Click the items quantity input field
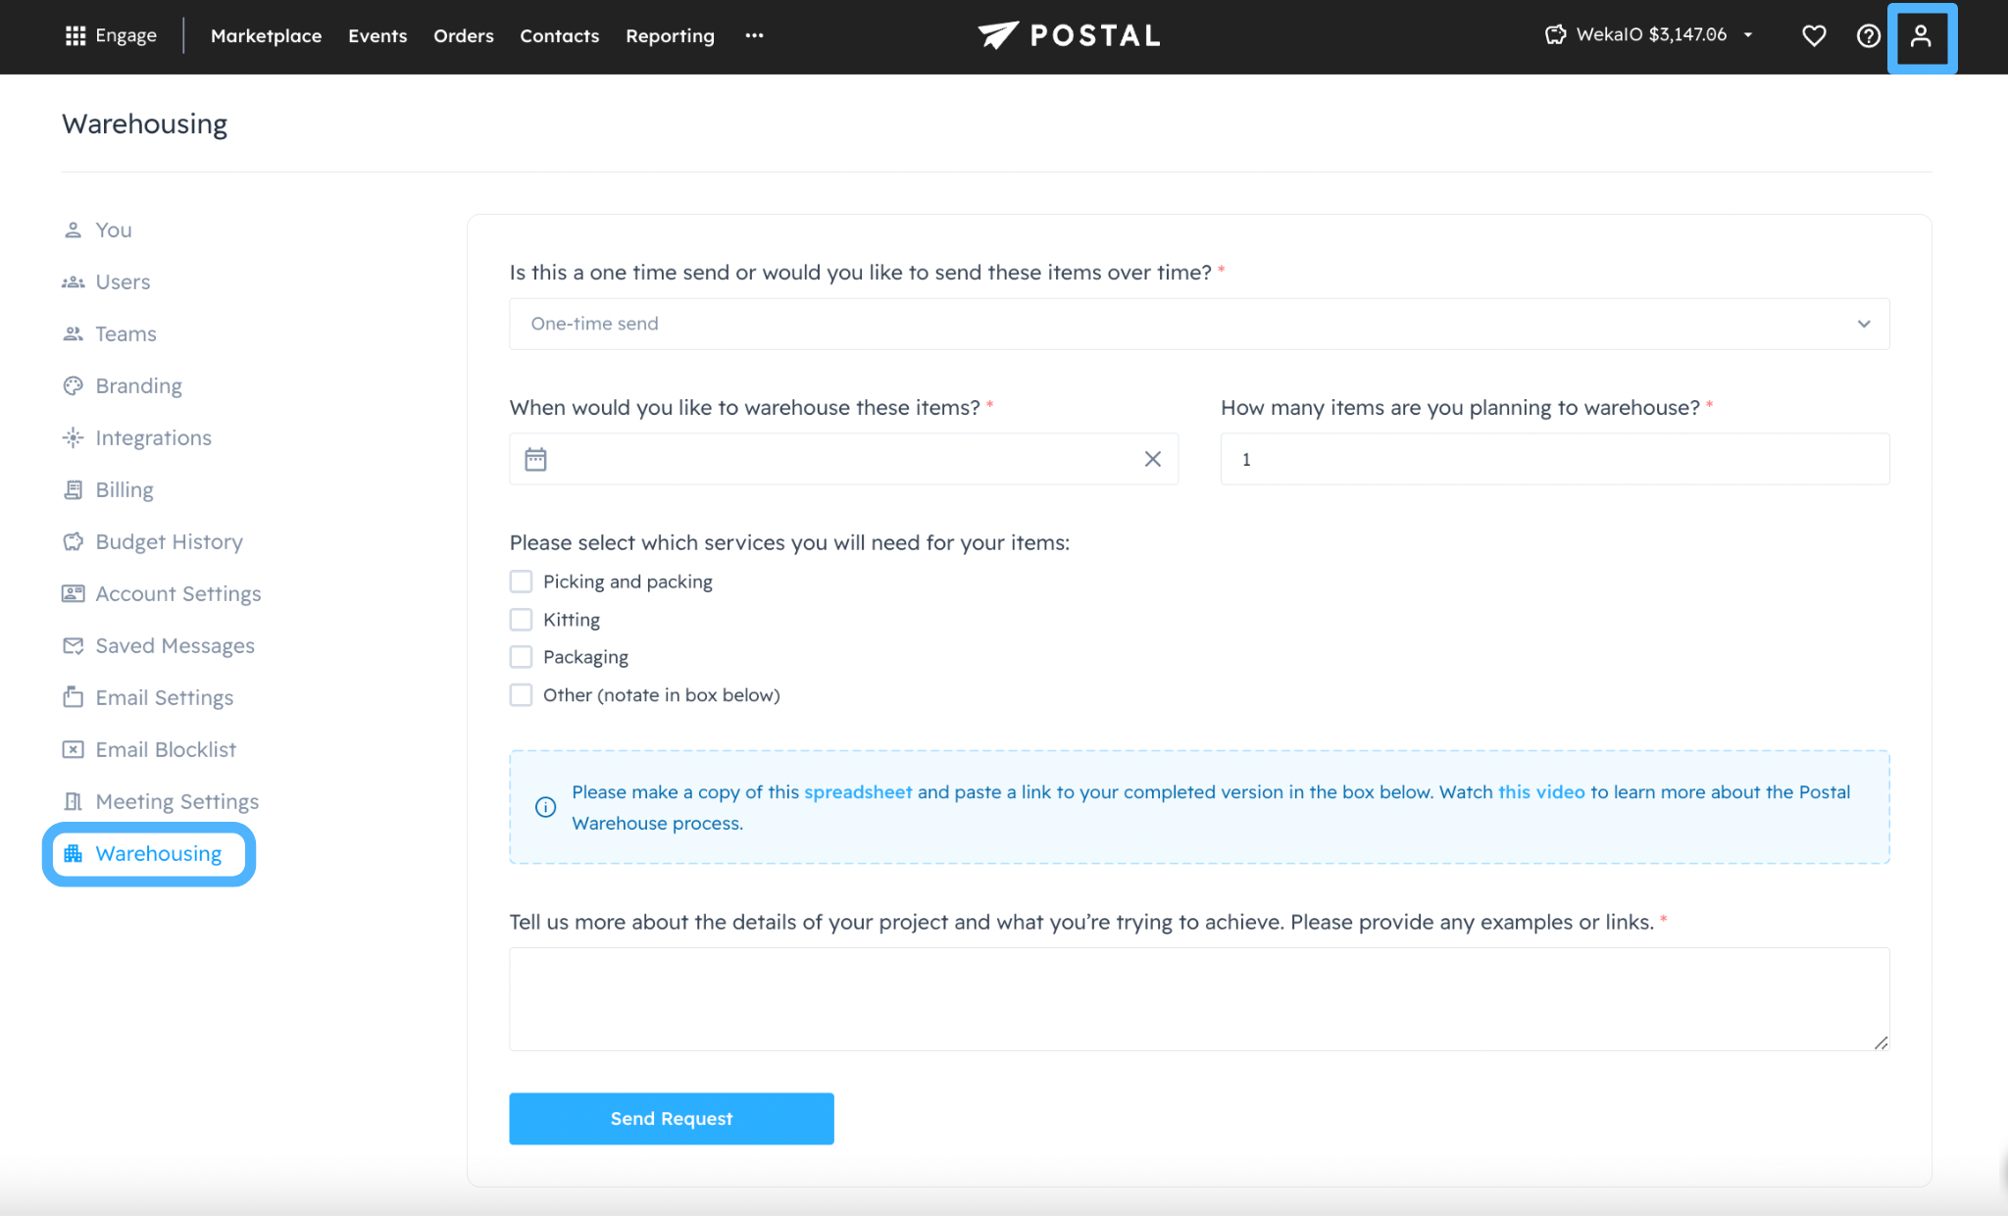This screenshot has height=1216, width=2008. coord(1554,459)
